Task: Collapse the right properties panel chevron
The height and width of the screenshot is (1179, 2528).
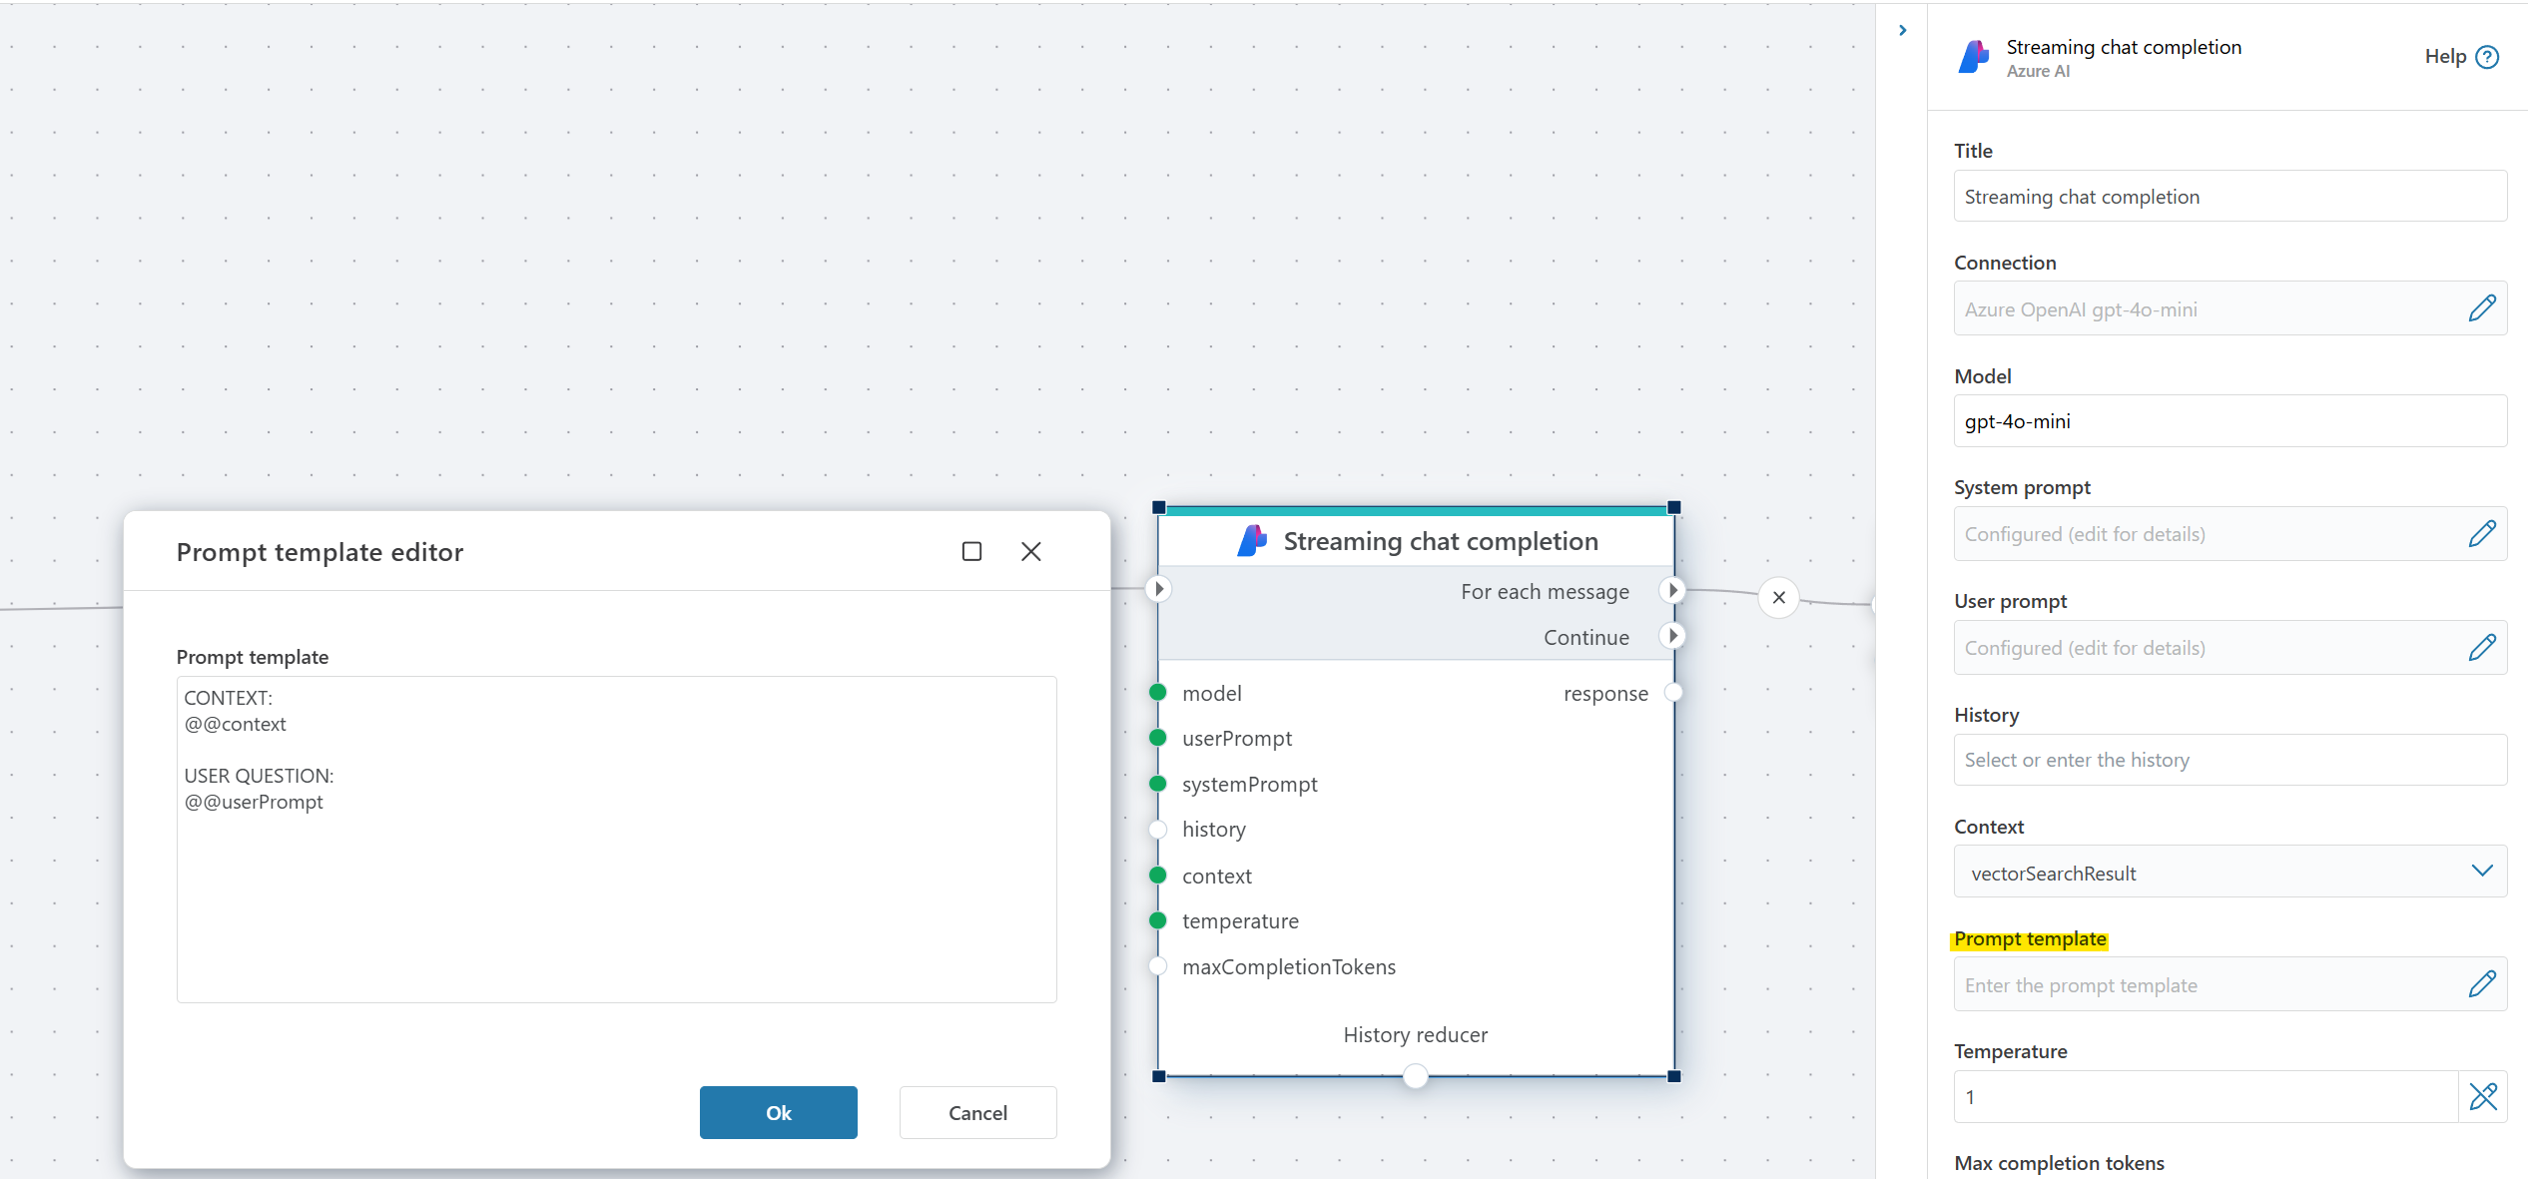Action: [x=1902, y=31]
